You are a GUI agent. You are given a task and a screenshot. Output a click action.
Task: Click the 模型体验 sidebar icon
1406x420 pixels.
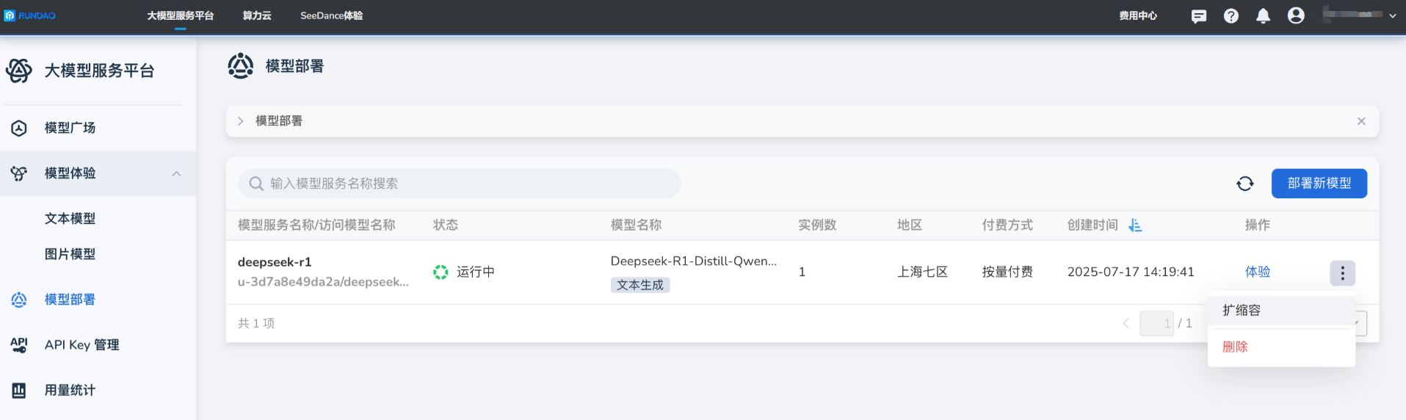[x=19, y=173]
